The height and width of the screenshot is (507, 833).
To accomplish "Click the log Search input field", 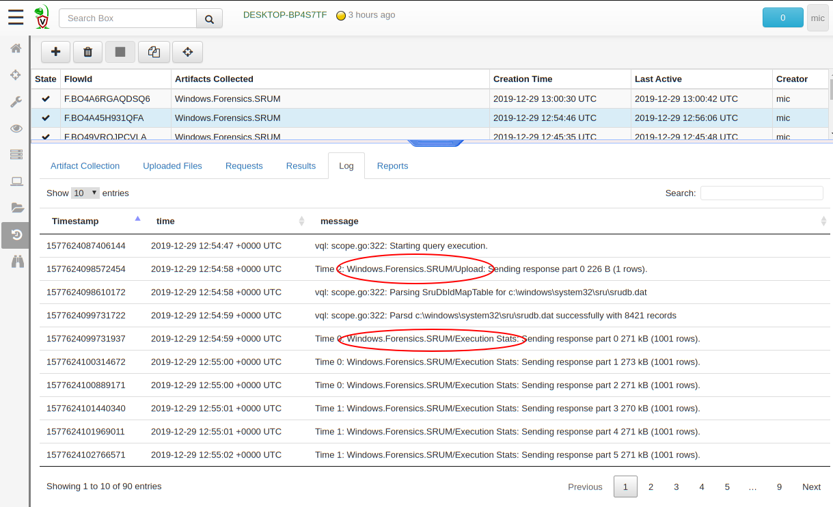I will (x=761, y=193).
